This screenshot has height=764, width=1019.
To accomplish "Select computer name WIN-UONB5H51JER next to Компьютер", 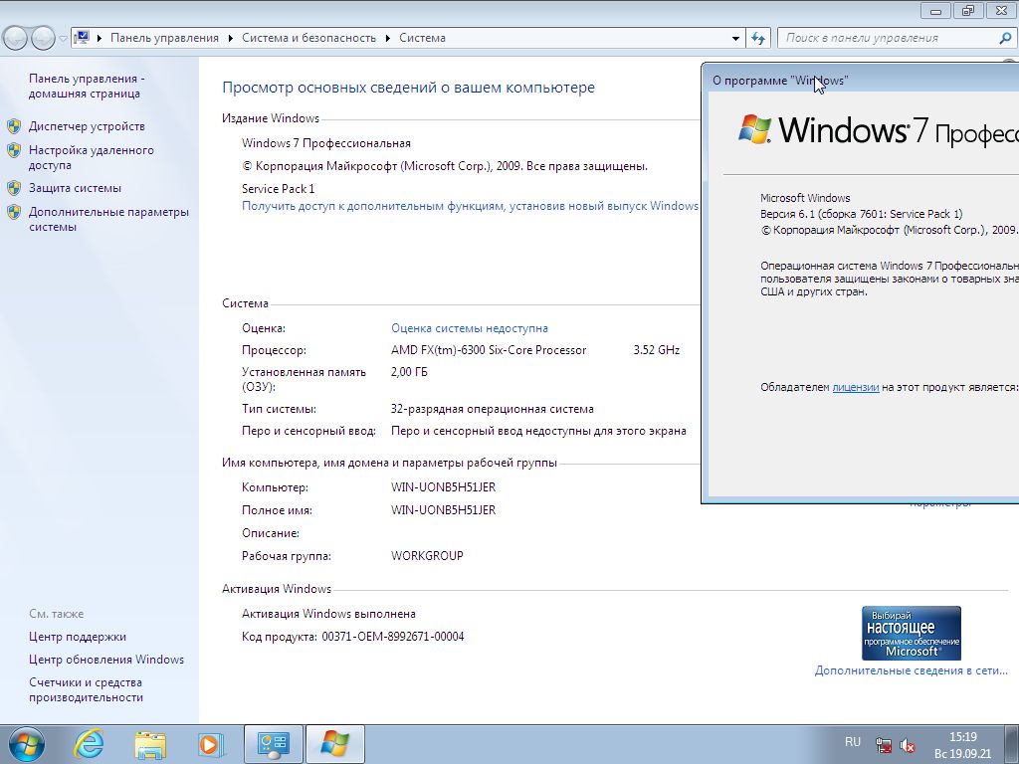I will coord(443,487).
